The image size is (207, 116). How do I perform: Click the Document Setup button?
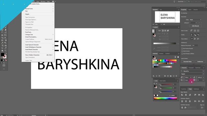(x=187, y=62)
